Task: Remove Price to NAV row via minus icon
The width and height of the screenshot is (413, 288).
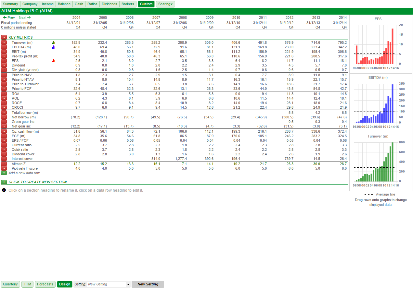Action: (4, 75)
